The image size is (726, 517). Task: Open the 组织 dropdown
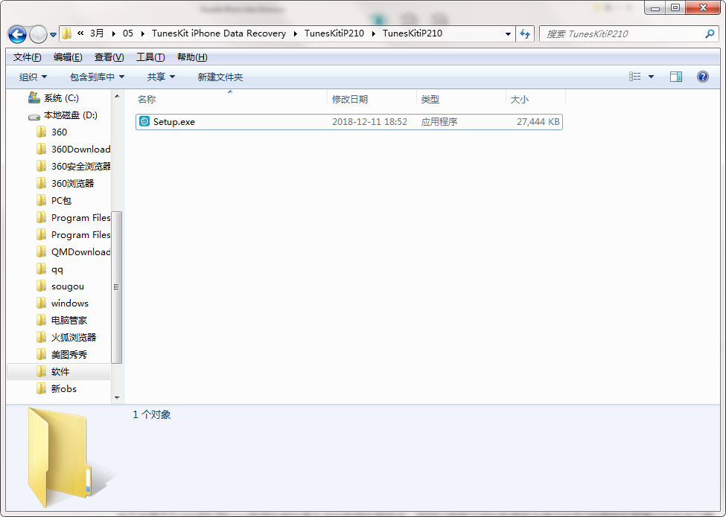(33, 77)
